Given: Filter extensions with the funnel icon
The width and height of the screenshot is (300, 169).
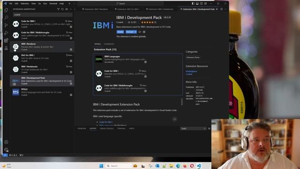Looking at the screenshot, I should tap(58, 9).
